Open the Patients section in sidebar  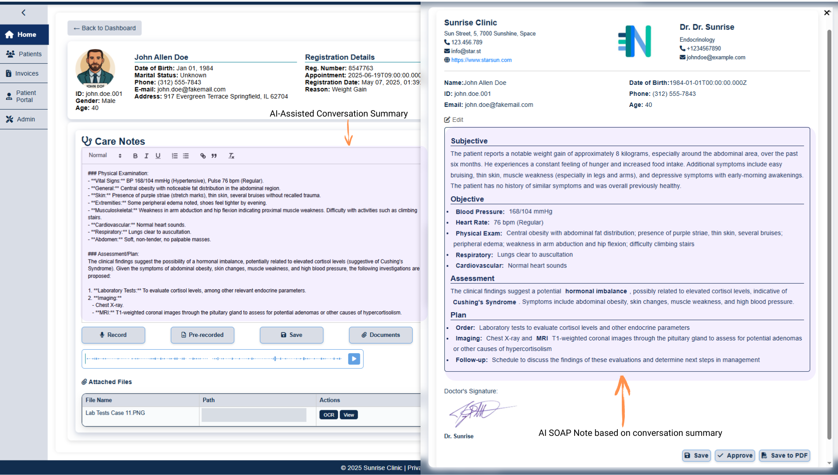(x=24, y=54)
